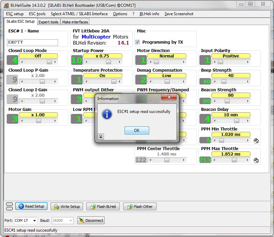
Task: Click the ESC name input field
Action: click(x=32, y=42)
